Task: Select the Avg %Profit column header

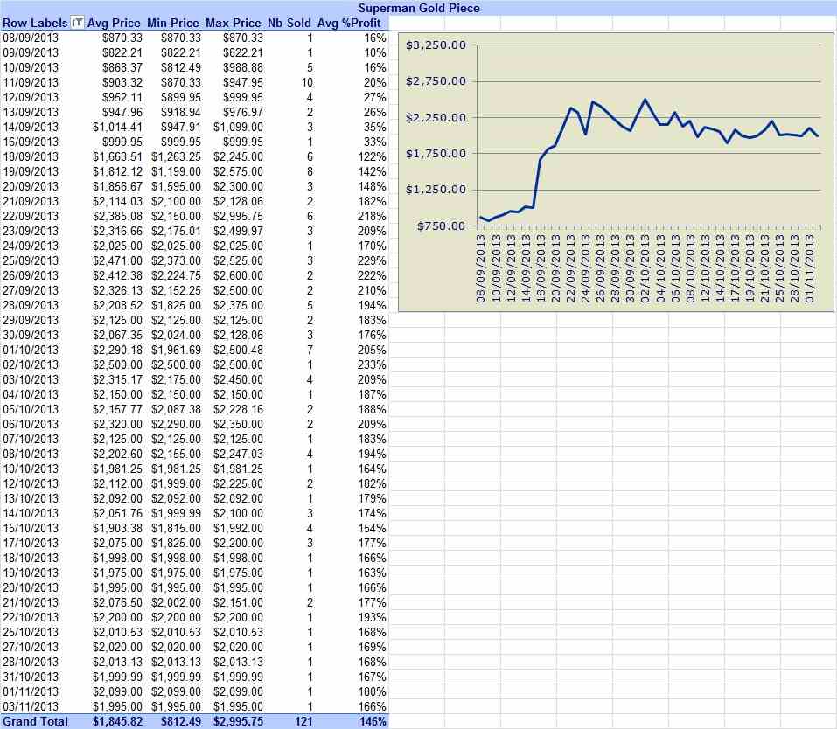Action: coord(349,23)
